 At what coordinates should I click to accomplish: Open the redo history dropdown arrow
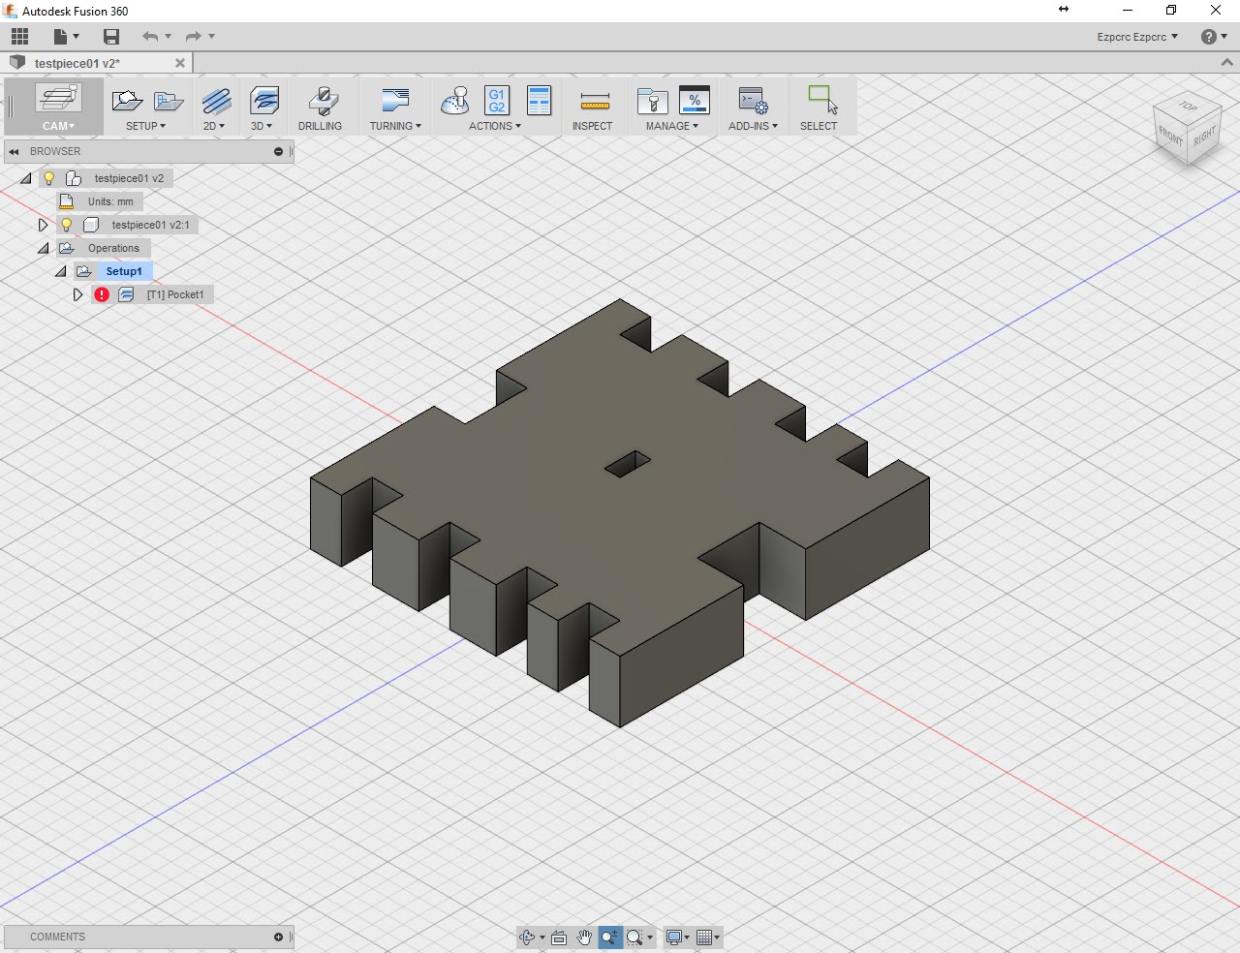[x=211, y=37]
